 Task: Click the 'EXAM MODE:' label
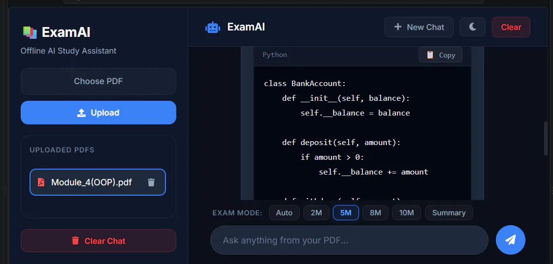point(237,213)
